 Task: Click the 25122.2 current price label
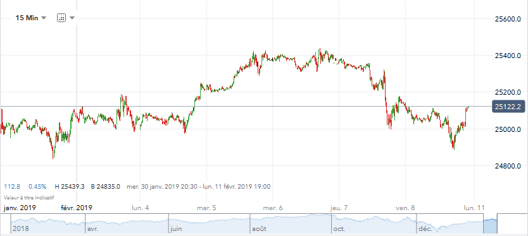point(508,107)
